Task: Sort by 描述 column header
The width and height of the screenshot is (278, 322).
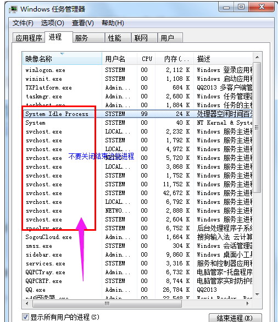Action: [x=223, y=59]
